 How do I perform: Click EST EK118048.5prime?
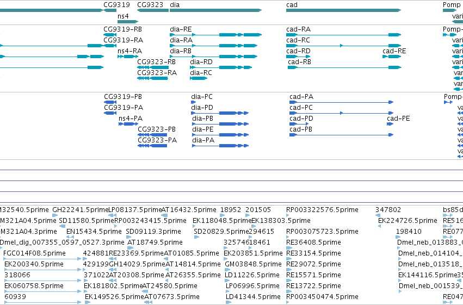[x=222, y=221]
